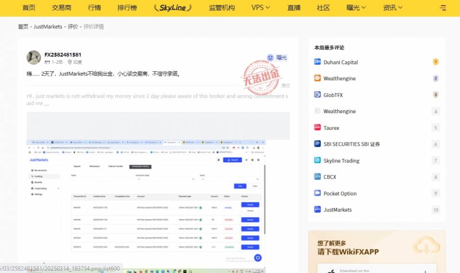Click the Pocket Option logo icon

(x=317, y=193)
